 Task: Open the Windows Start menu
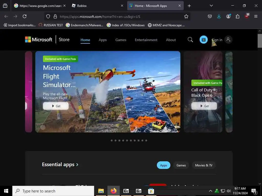pyautogui.click(x=6, y=191)
